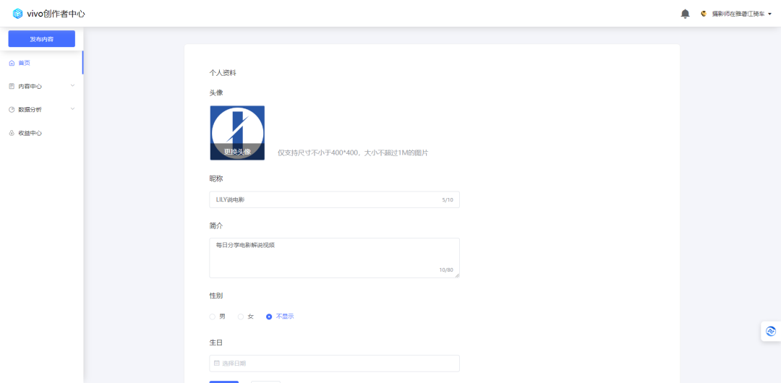Click the 简介 text area
Screen dimensions: 781x383
(334, 258)
